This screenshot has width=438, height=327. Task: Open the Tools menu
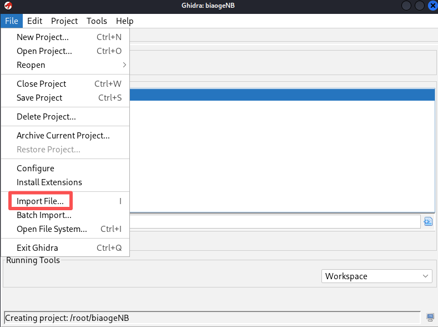[x=97, y=21]
